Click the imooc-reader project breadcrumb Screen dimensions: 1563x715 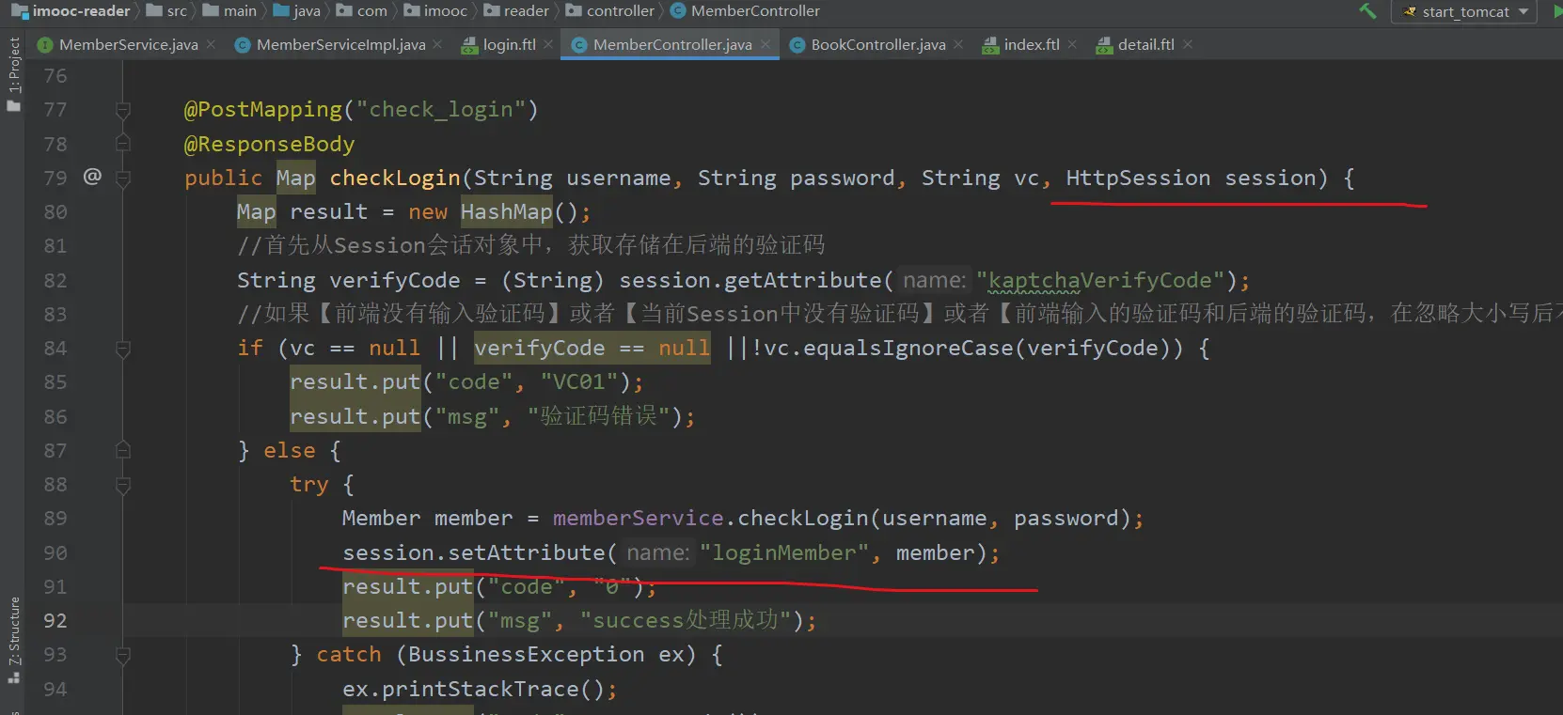81,11
